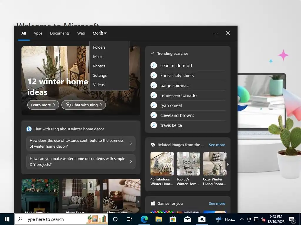The image size is (301, 225).
Task: Search icon beside kansas city chiefs
Action: click(x=154, y=75)
